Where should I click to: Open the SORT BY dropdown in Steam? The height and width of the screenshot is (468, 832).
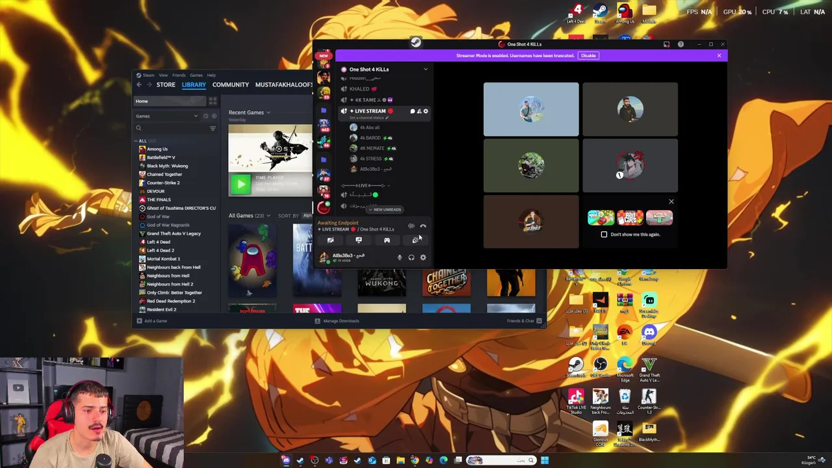click(x=307, y=216)
